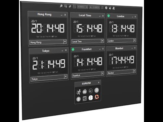This screenshot has width=163, height=122.
Task: Click the EURUSD panel title
Action: click(x=86, y=83)
